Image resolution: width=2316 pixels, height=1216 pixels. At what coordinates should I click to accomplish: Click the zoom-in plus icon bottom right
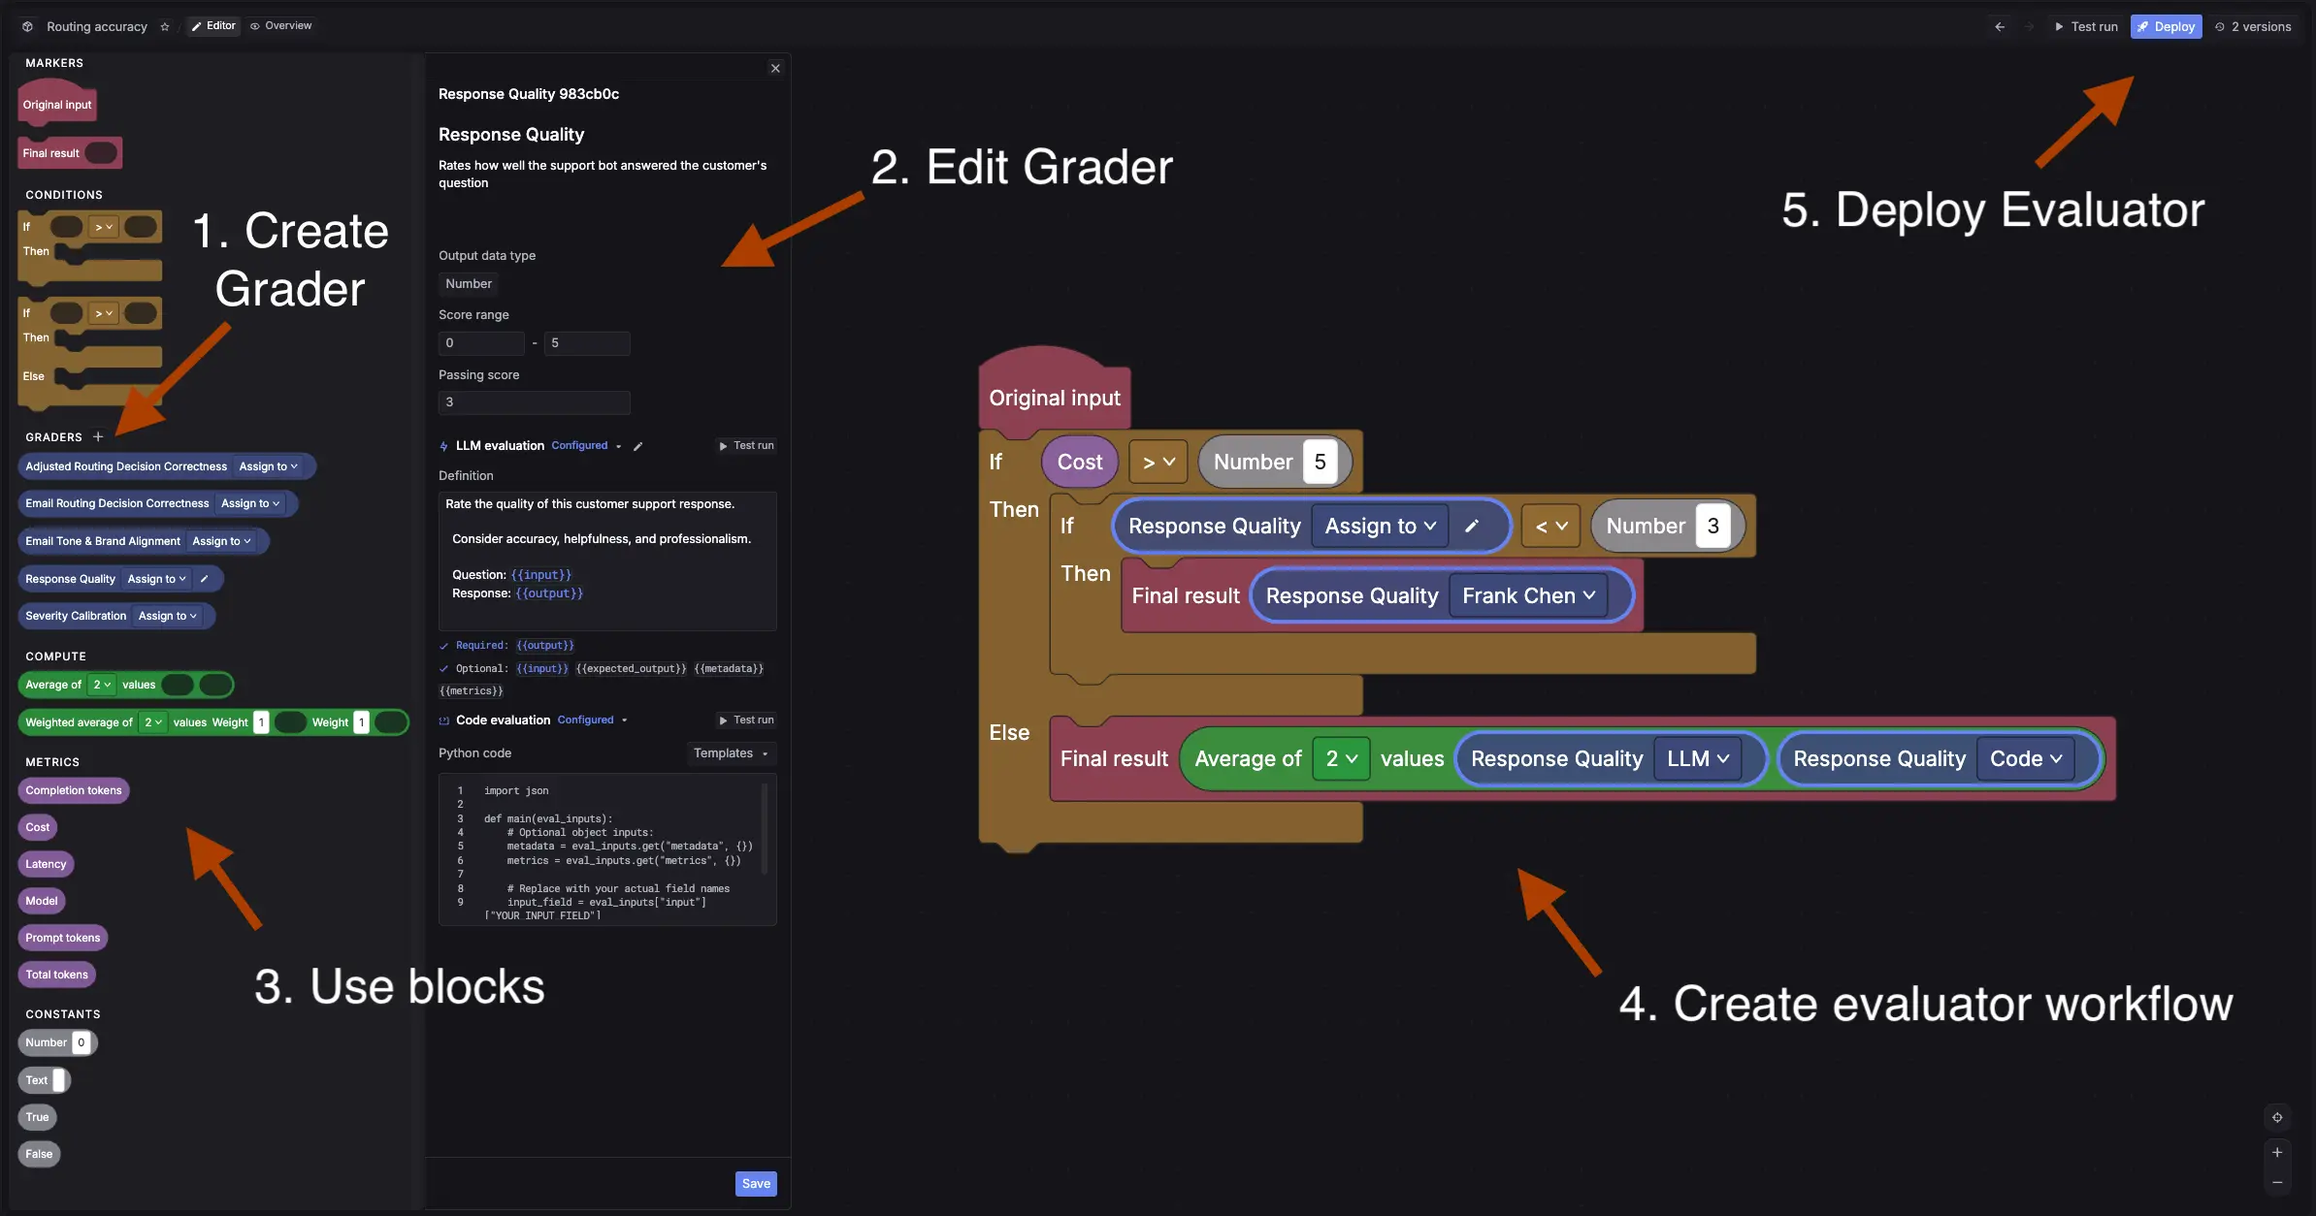coord(2276,1153)
